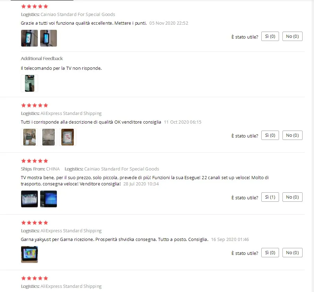Vote Sì (0) on 11 Oct review
Image resolution: width=314 pixels, height=292 pixels.
tap(270, 135)
